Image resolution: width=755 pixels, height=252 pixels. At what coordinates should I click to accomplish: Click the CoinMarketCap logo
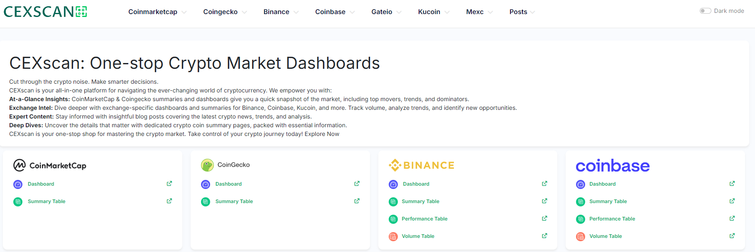pos(50,165)
